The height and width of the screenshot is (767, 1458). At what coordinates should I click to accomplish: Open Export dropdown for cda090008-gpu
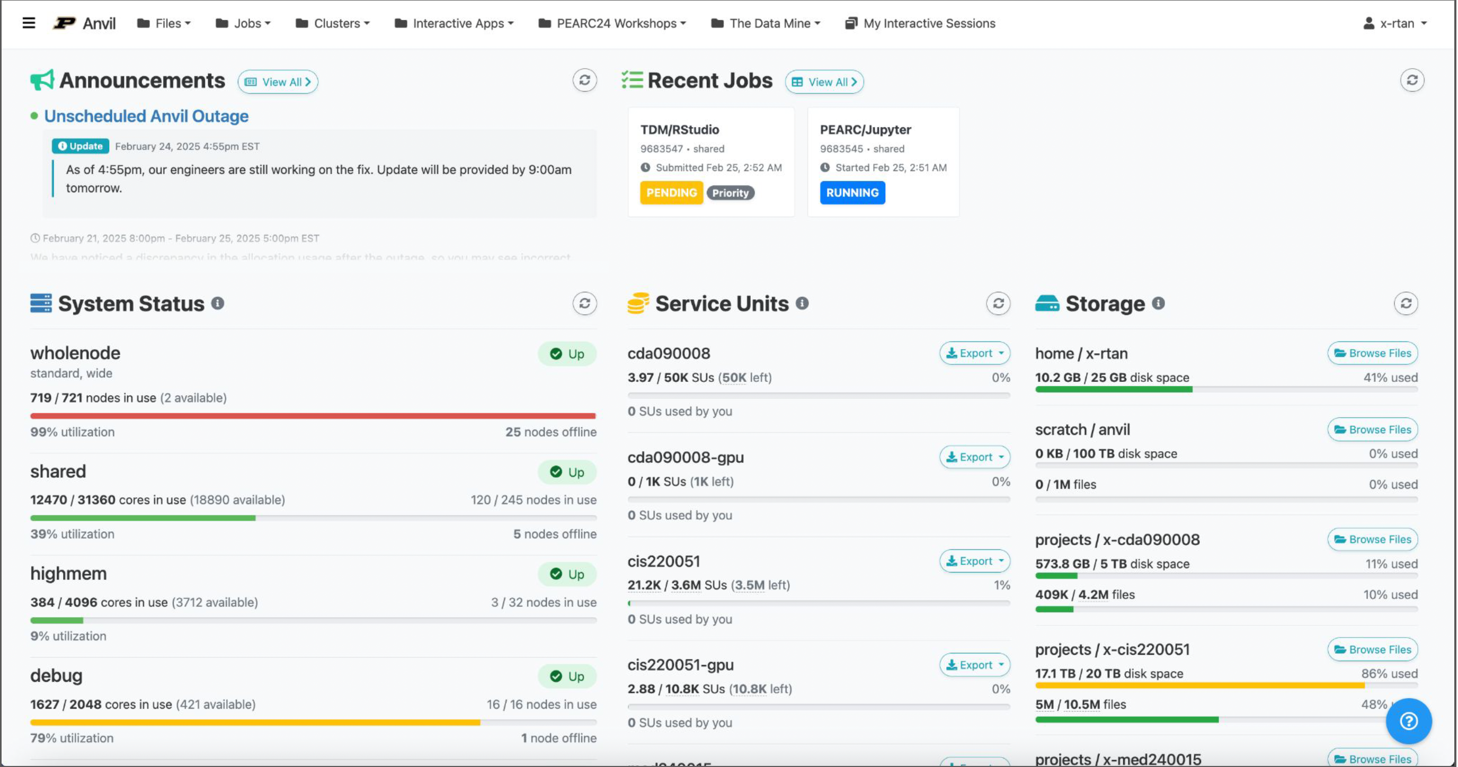coord(974,457)
